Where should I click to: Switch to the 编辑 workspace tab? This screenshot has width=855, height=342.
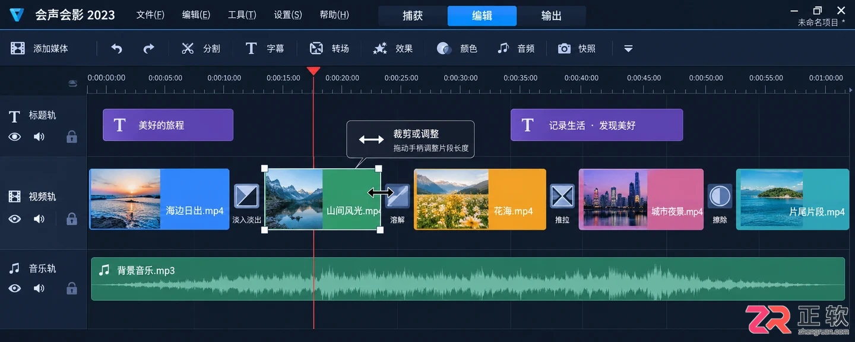(482, 16)
